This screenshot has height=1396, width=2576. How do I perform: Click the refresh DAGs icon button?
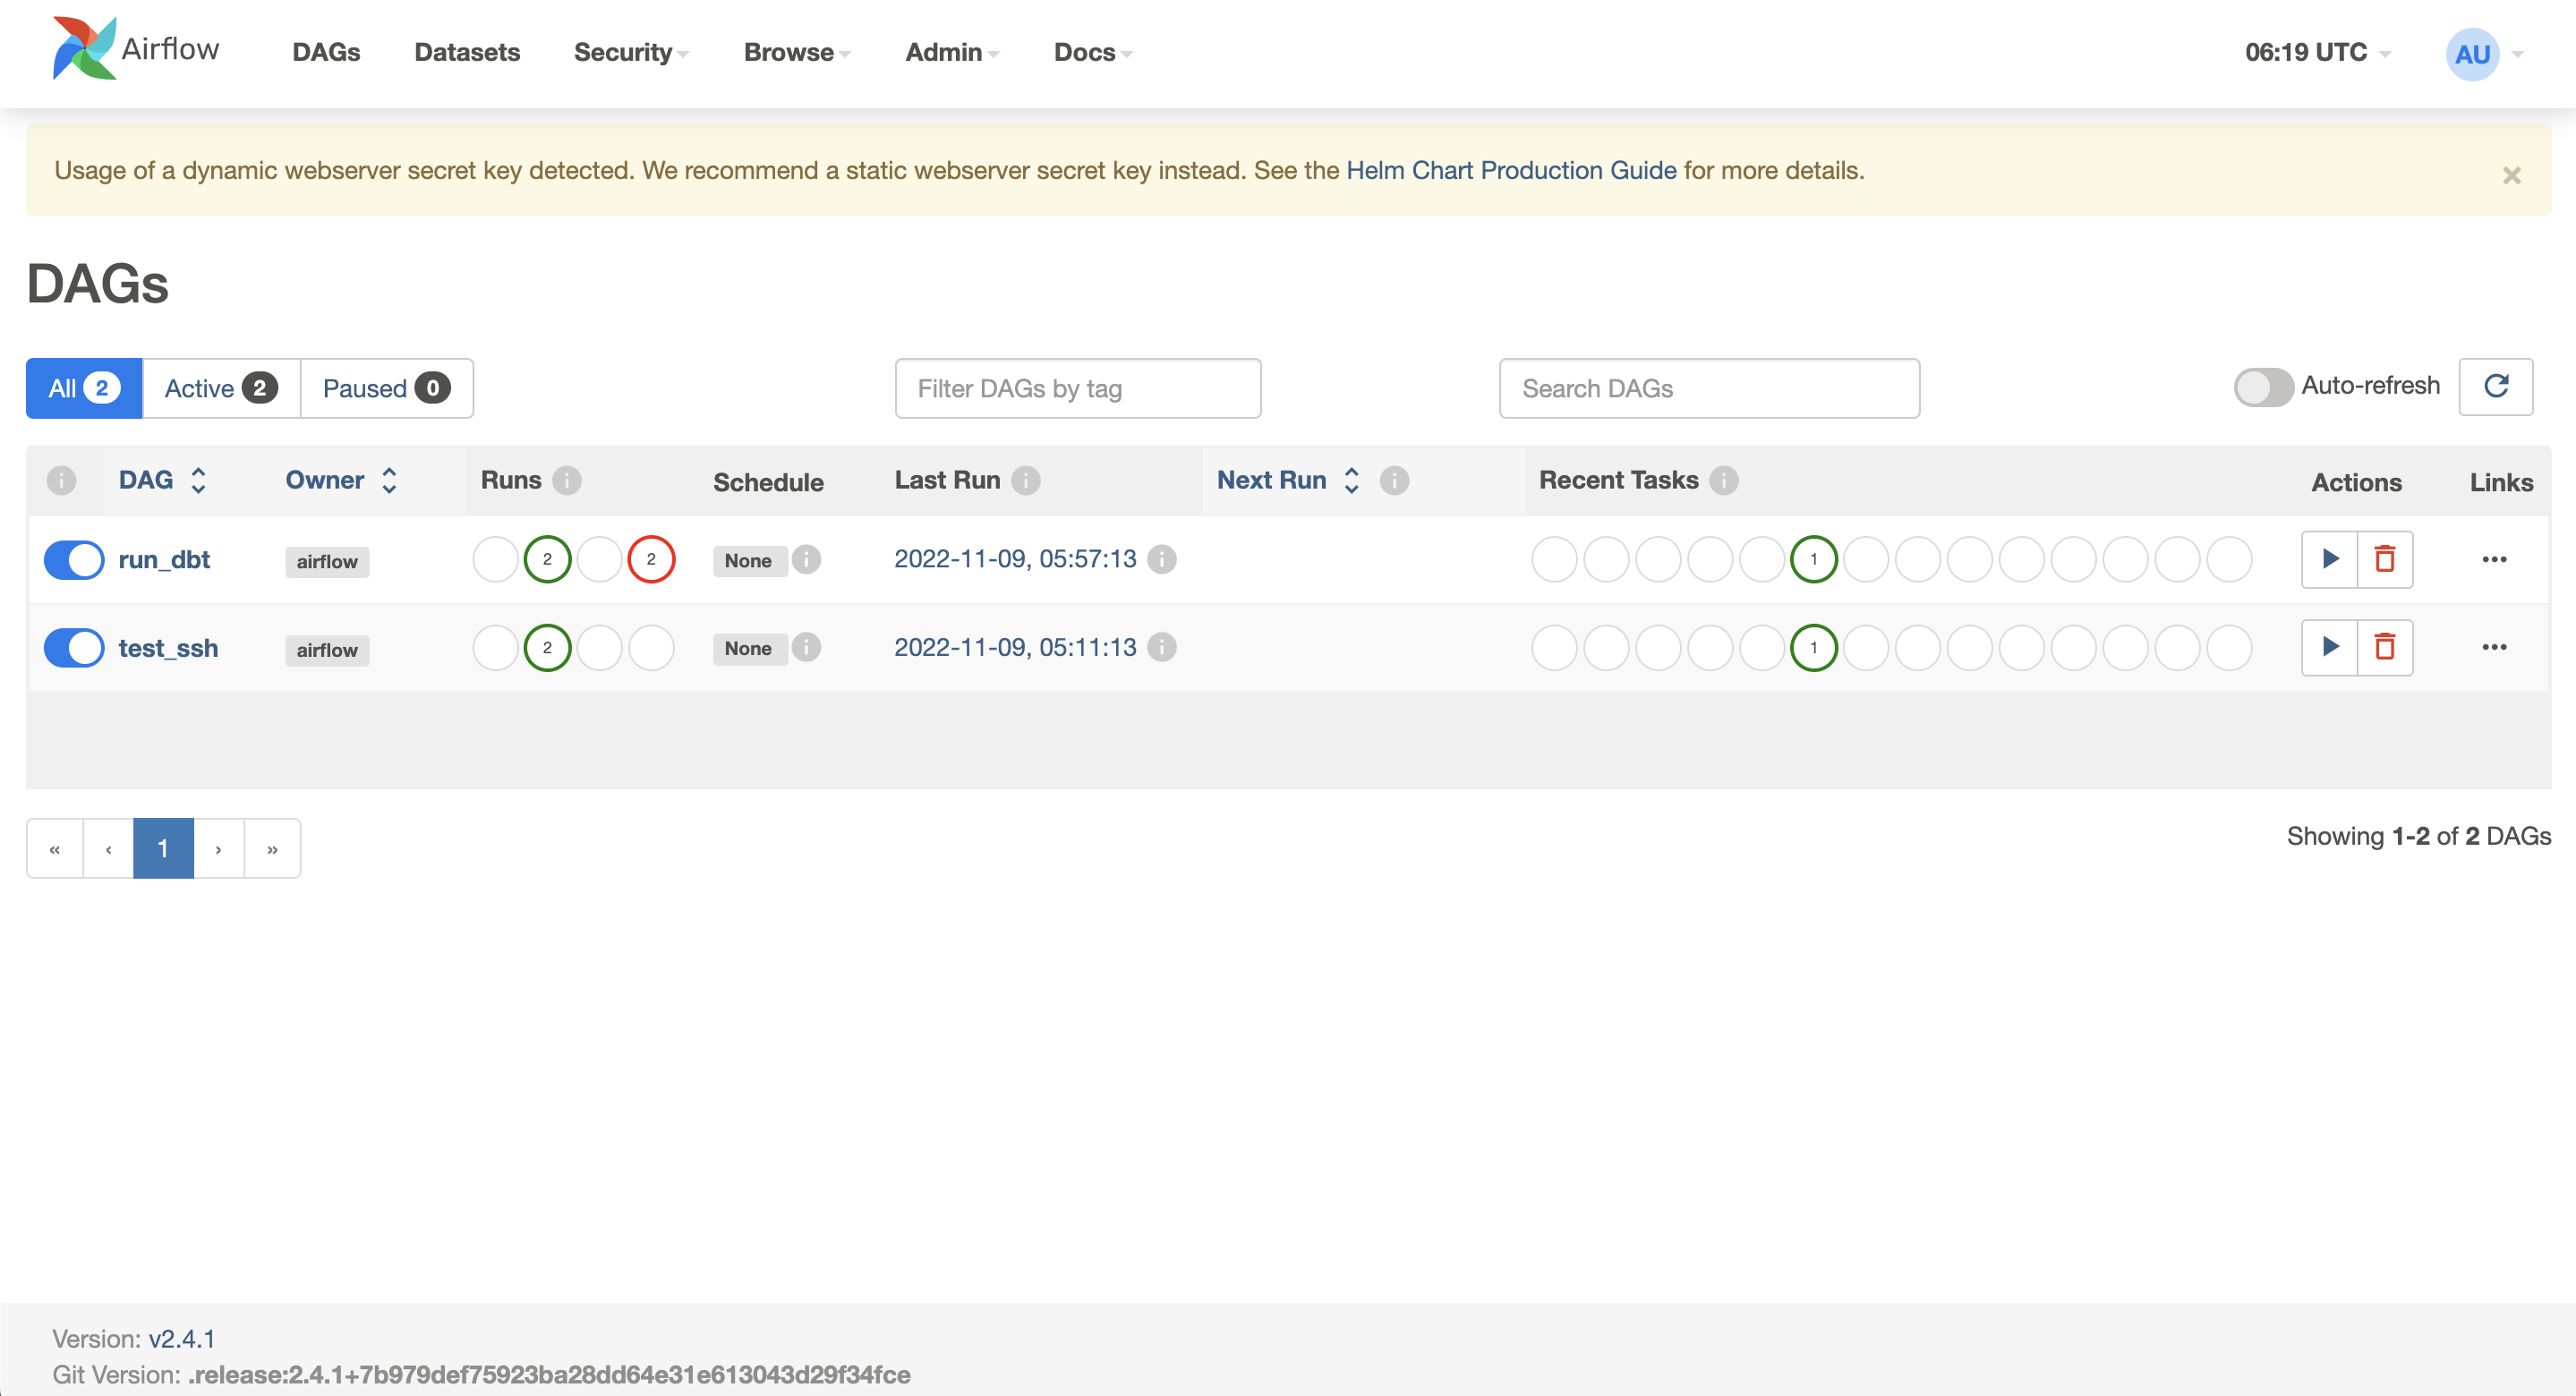pyautogui.click(x=2495, y=386)
